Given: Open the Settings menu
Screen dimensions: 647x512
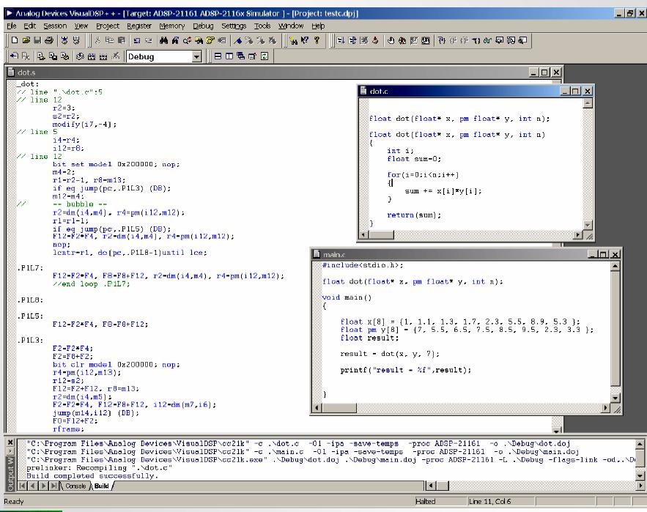Looking at the screenshot, I should click(234, 26).
